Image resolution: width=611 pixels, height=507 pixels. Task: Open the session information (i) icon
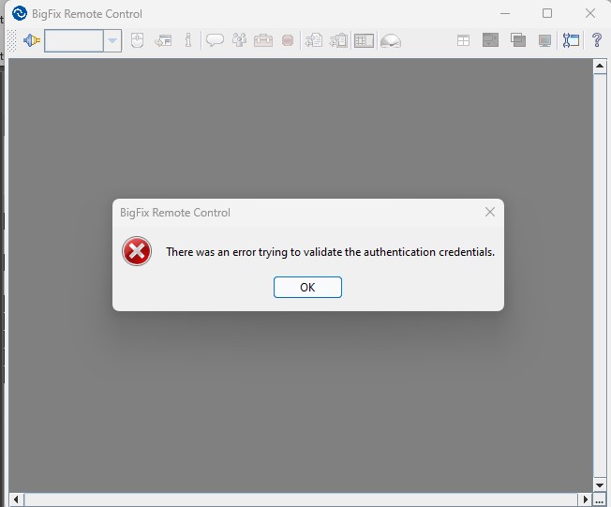pyautogui.click(x=188, y=40)
